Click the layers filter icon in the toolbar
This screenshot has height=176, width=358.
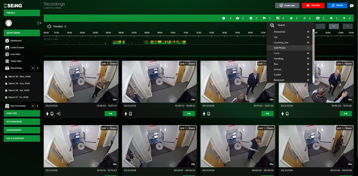251,18
